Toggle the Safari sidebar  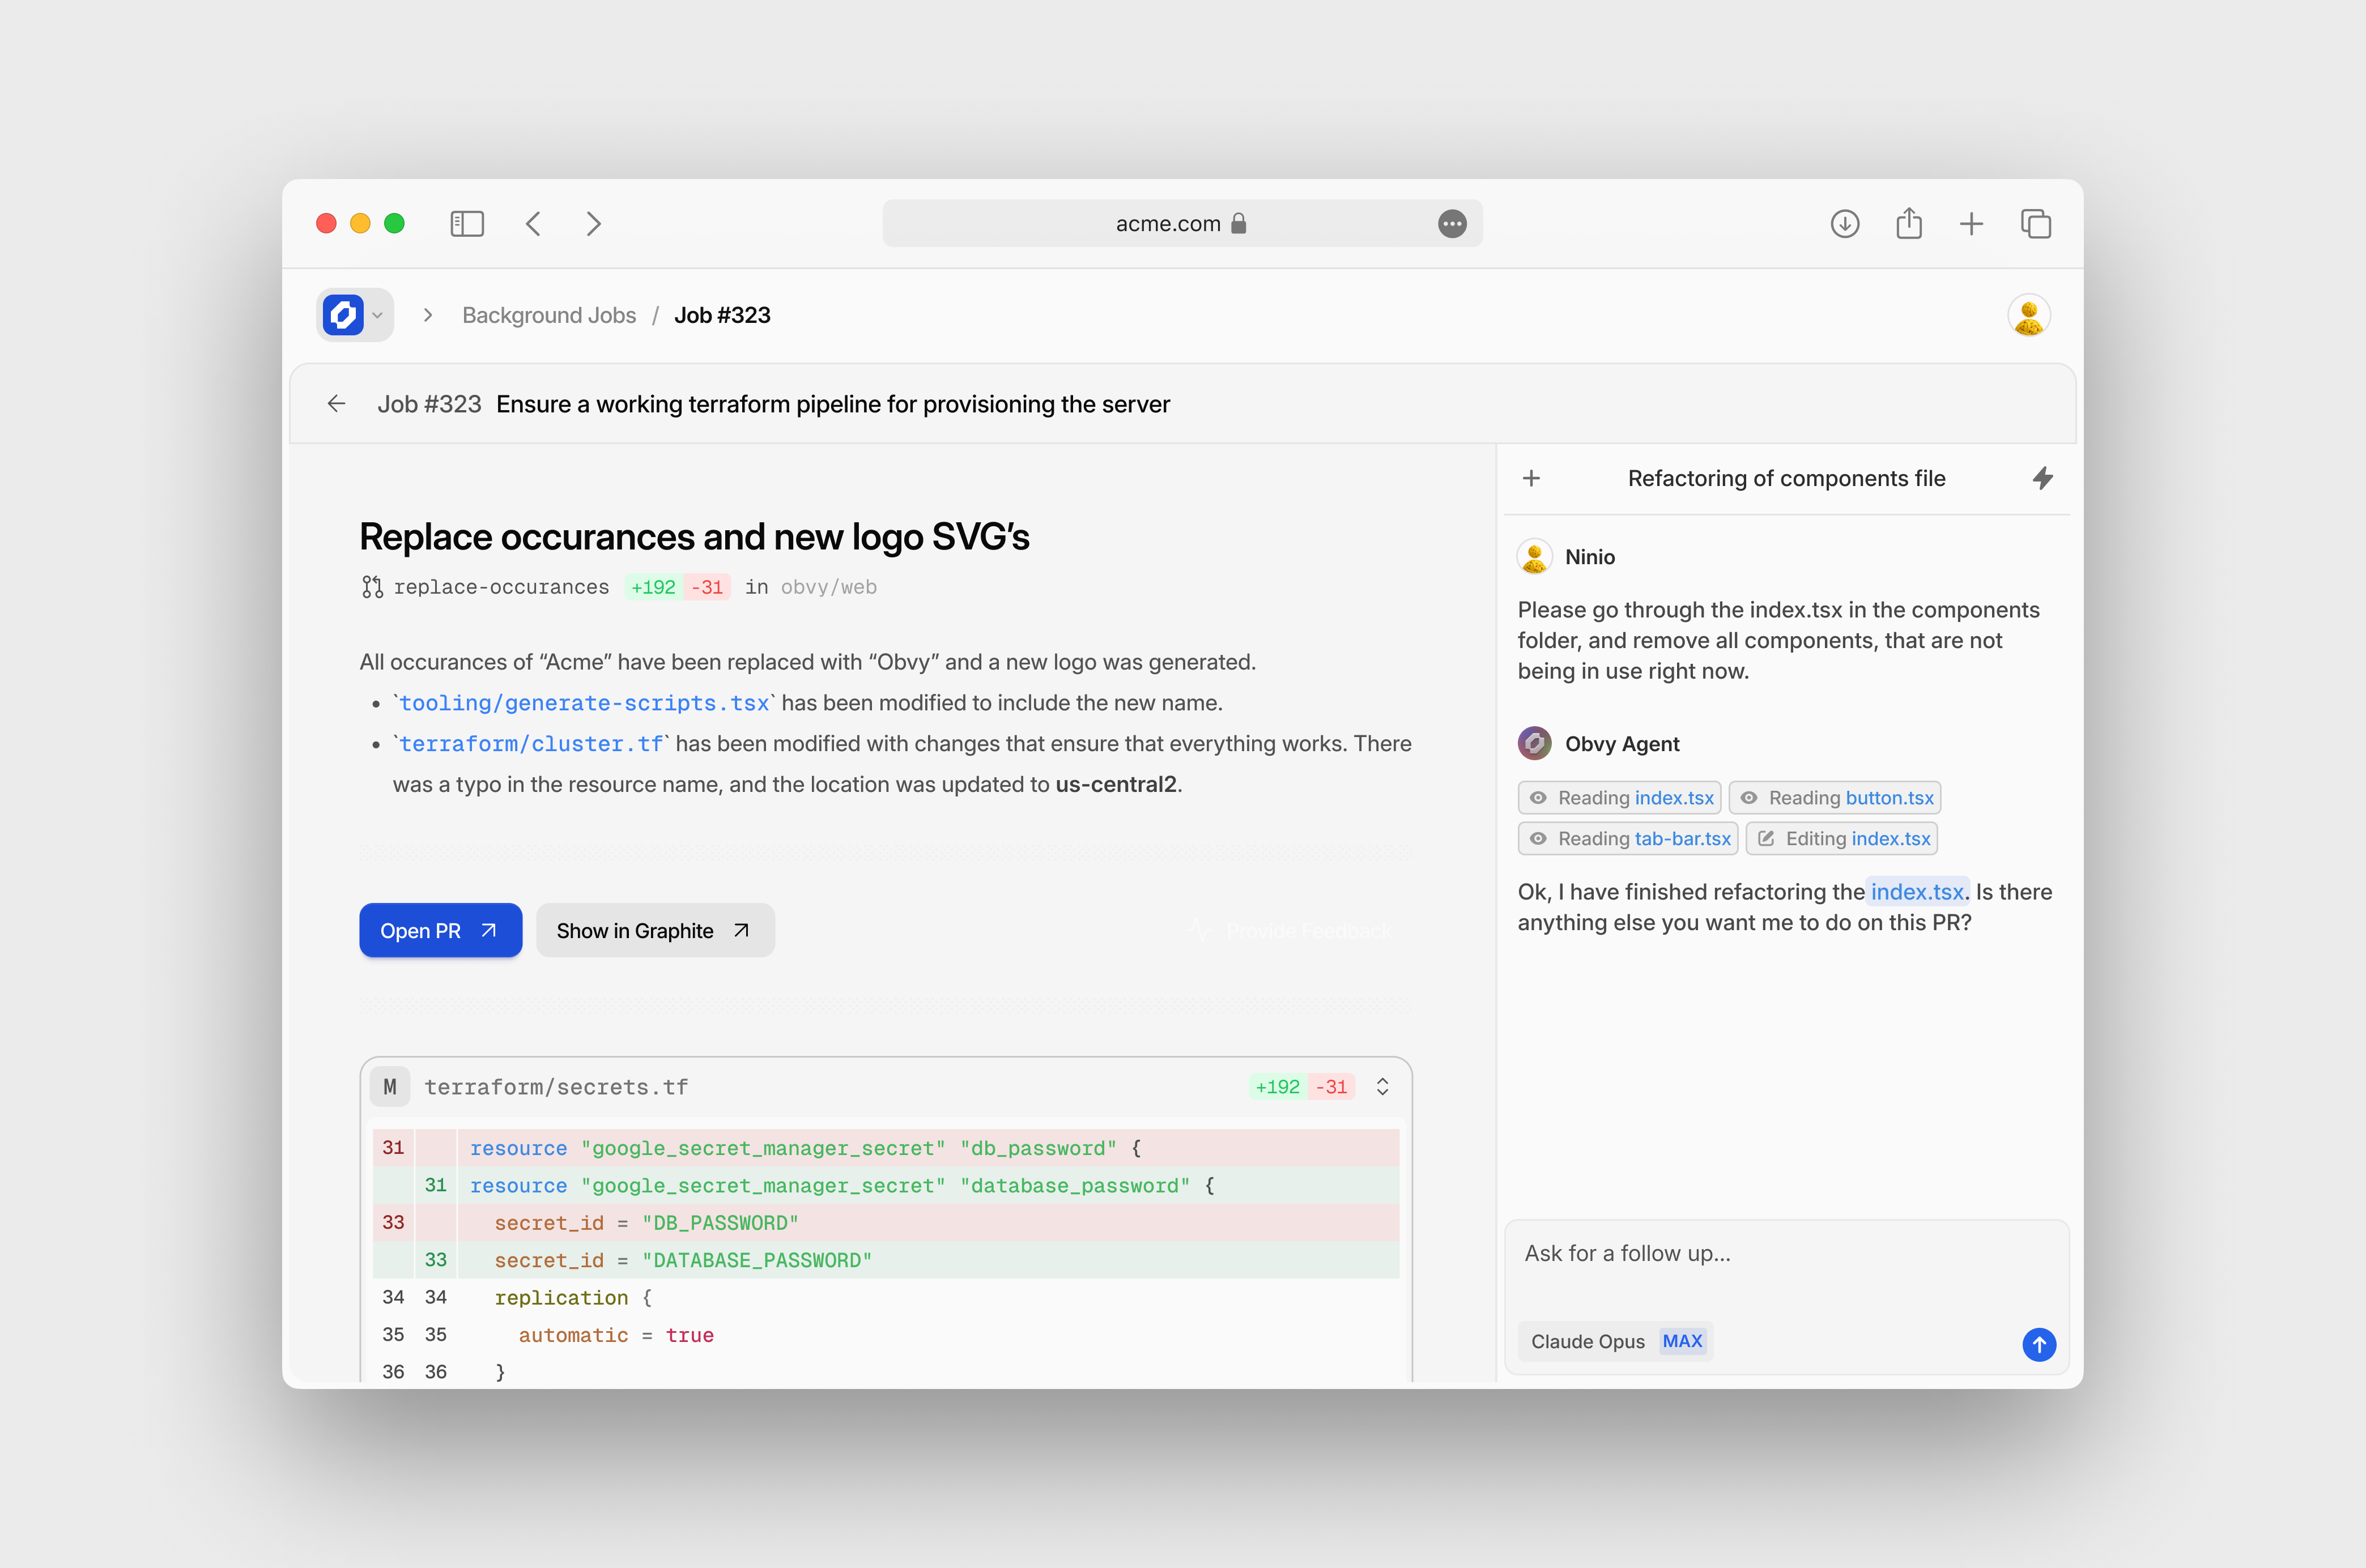pyautogui.click(x=466, y=223)
